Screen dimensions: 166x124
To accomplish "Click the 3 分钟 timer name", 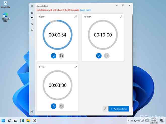I will pos(41,67).
